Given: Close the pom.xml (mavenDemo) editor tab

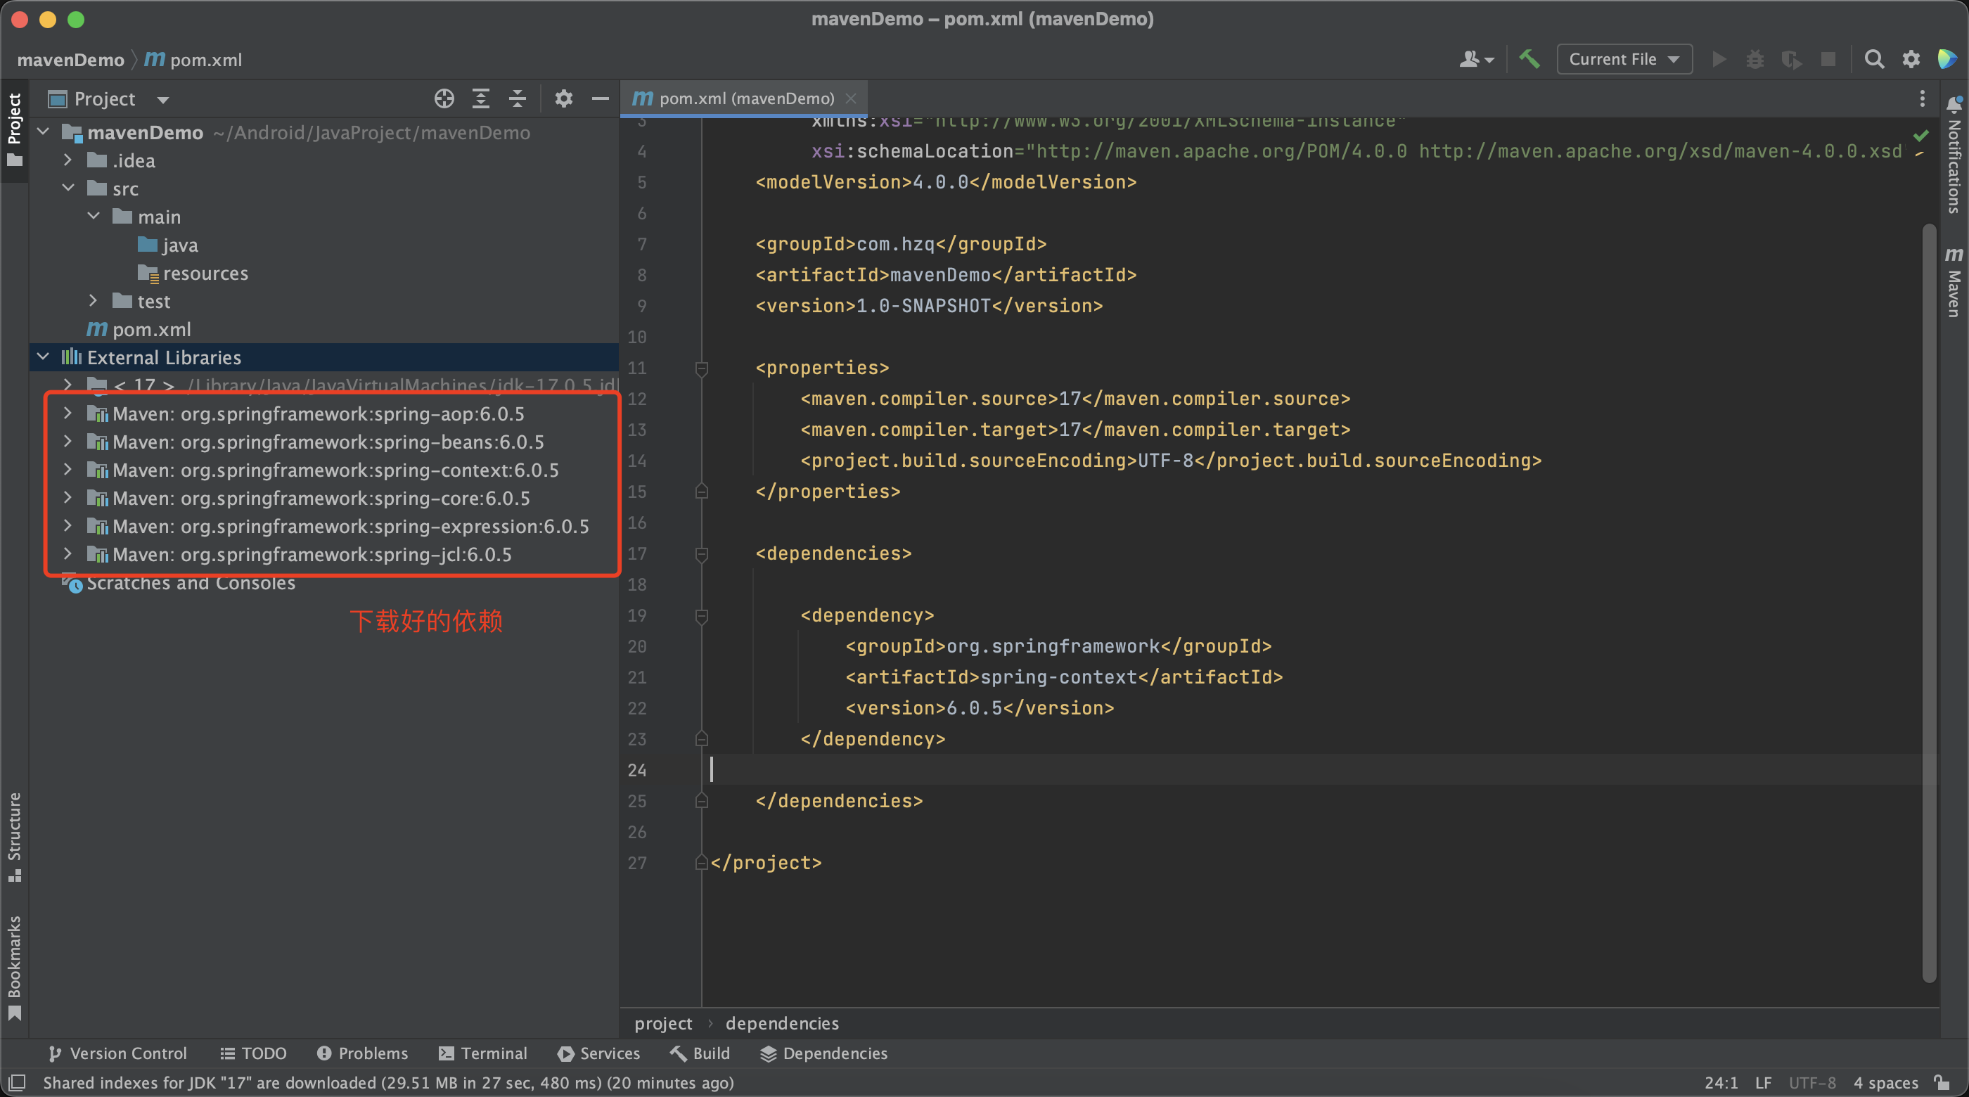Looking at the screenshot, I should pos(851,98).
